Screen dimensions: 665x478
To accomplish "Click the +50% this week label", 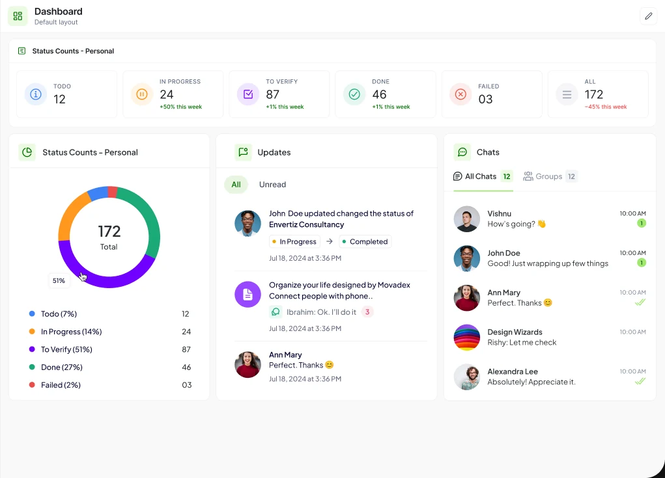I will (180, 107).
